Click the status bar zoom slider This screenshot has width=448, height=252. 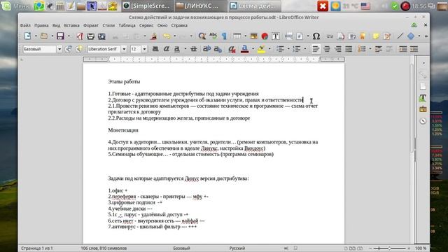[x=389, y=248]
